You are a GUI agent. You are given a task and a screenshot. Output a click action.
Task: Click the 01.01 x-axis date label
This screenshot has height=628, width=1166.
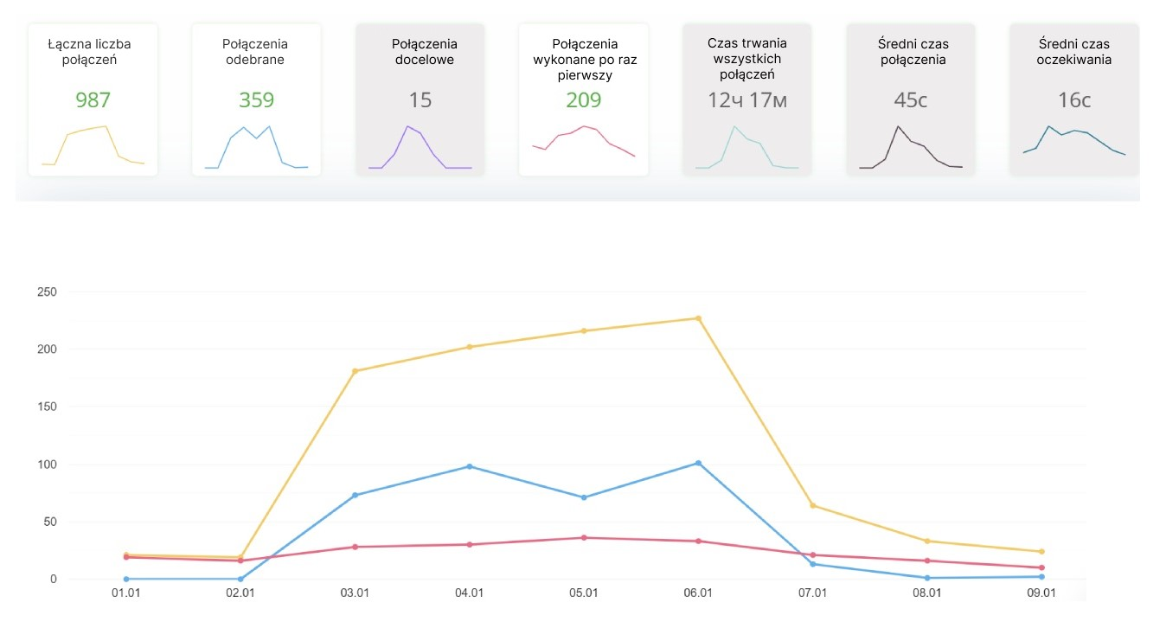click(126, 593)
